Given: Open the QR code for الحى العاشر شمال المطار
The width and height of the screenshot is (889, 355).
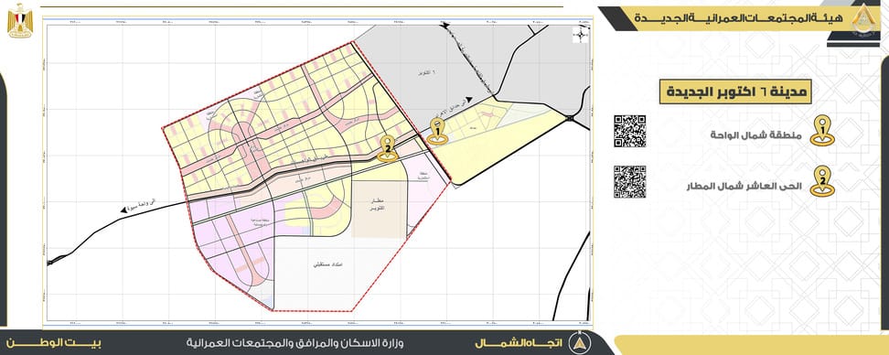Looking at the screenshot, I should coord(630,182).
